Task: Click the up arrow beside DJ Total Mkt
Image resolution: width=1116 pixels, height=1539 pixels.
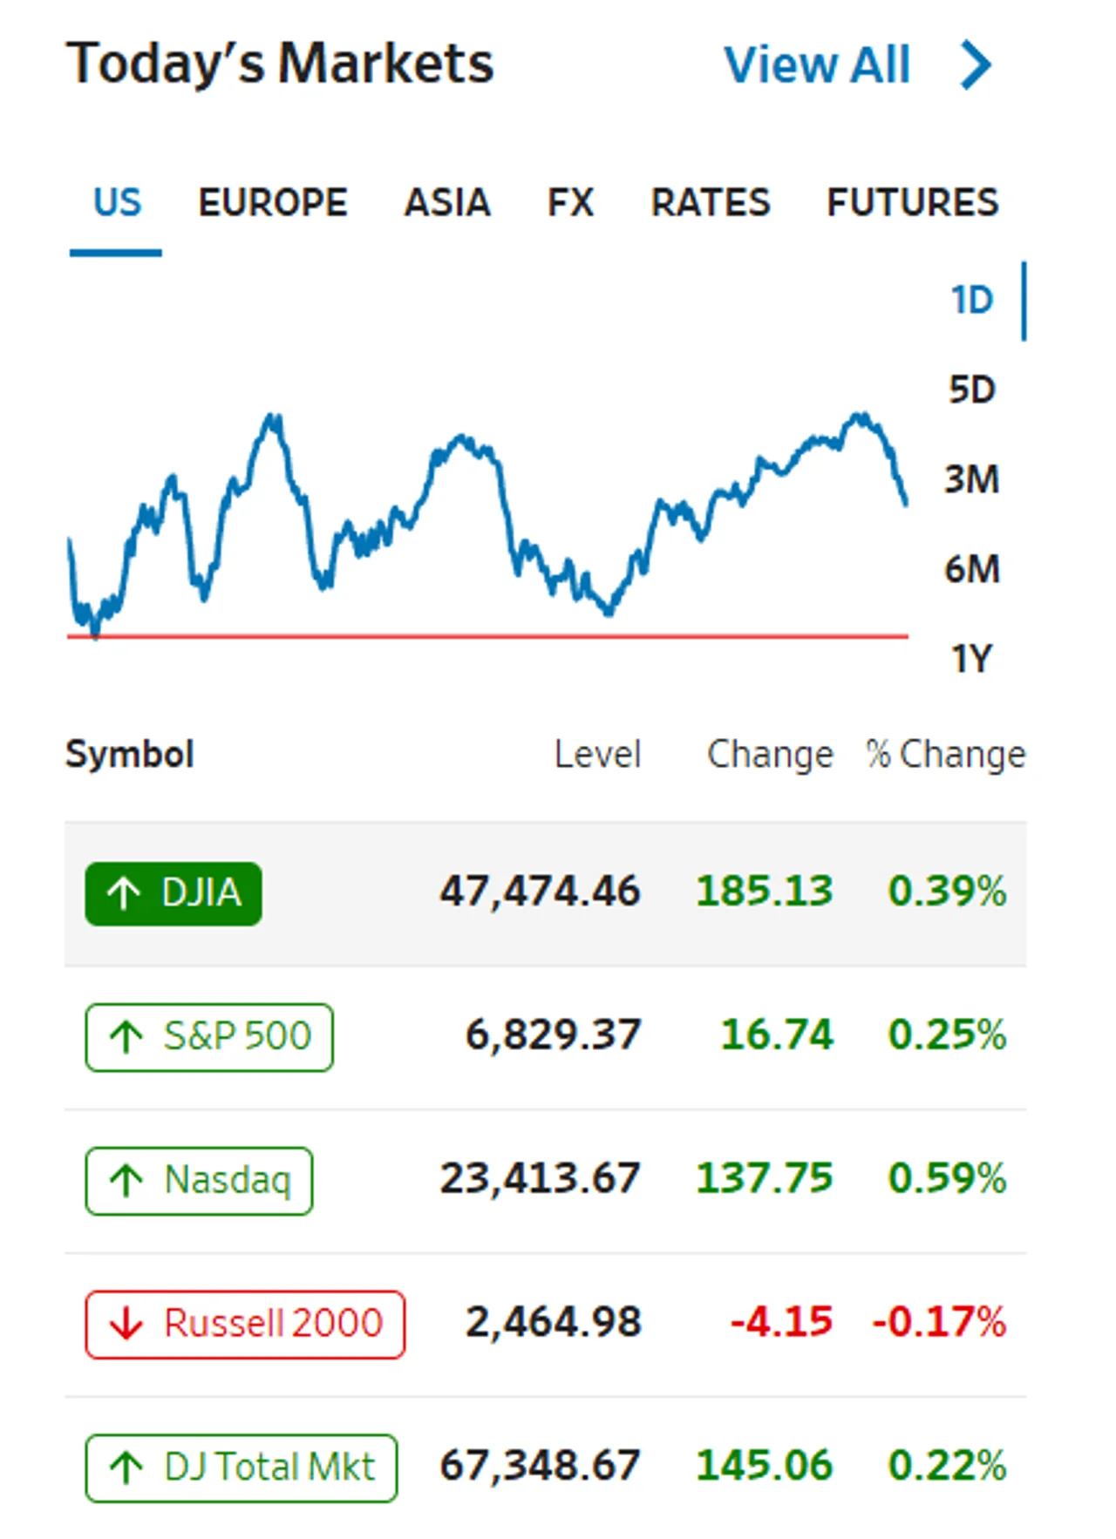Action: (x=126, y=1468)
